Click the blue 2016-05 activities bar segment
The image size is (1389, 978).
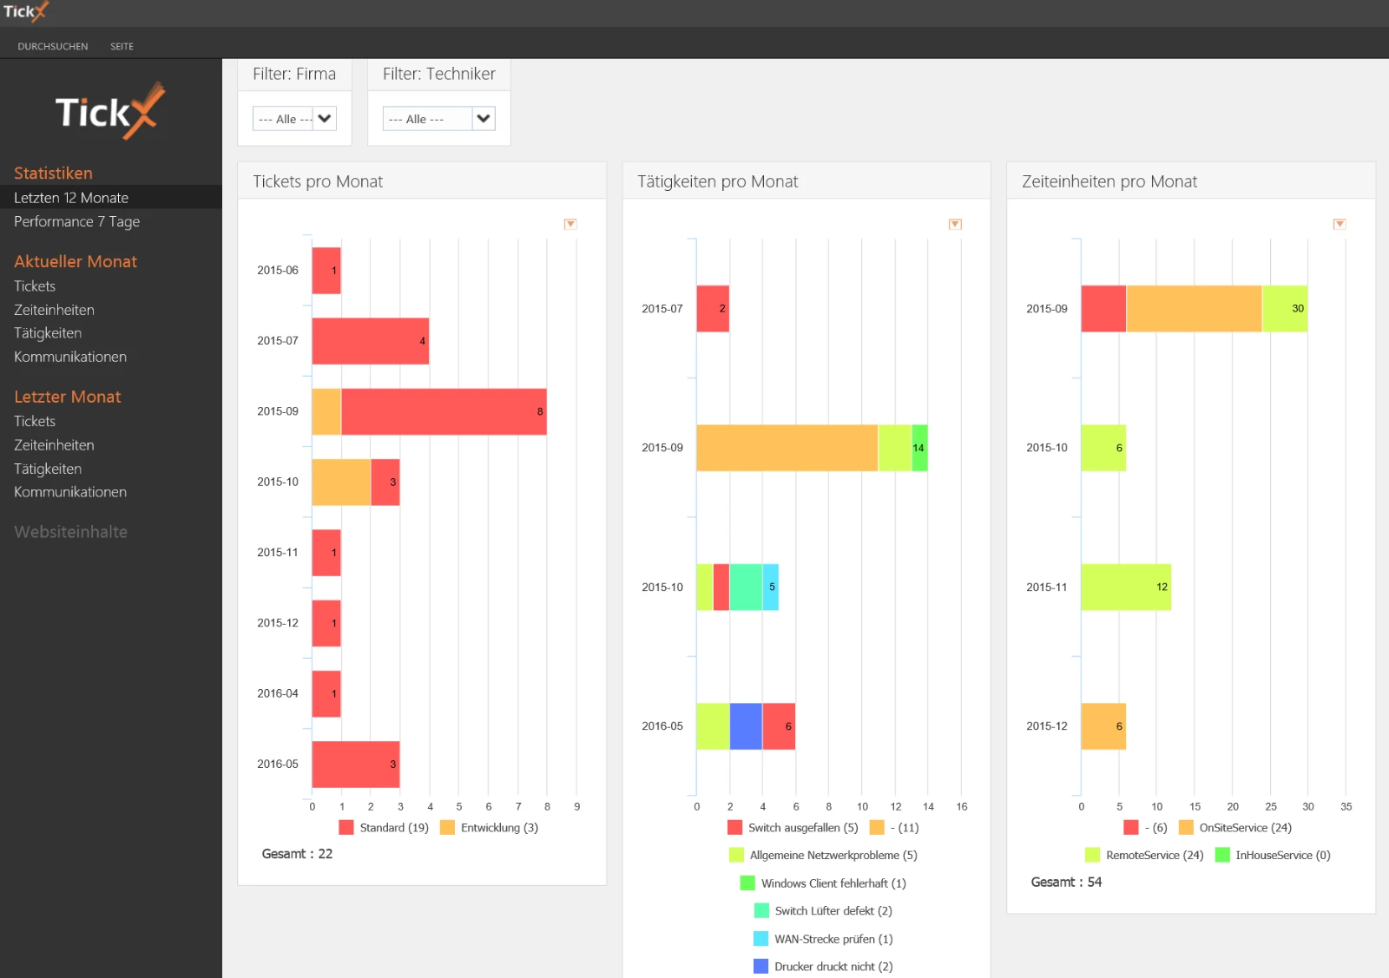click(746, 726)
